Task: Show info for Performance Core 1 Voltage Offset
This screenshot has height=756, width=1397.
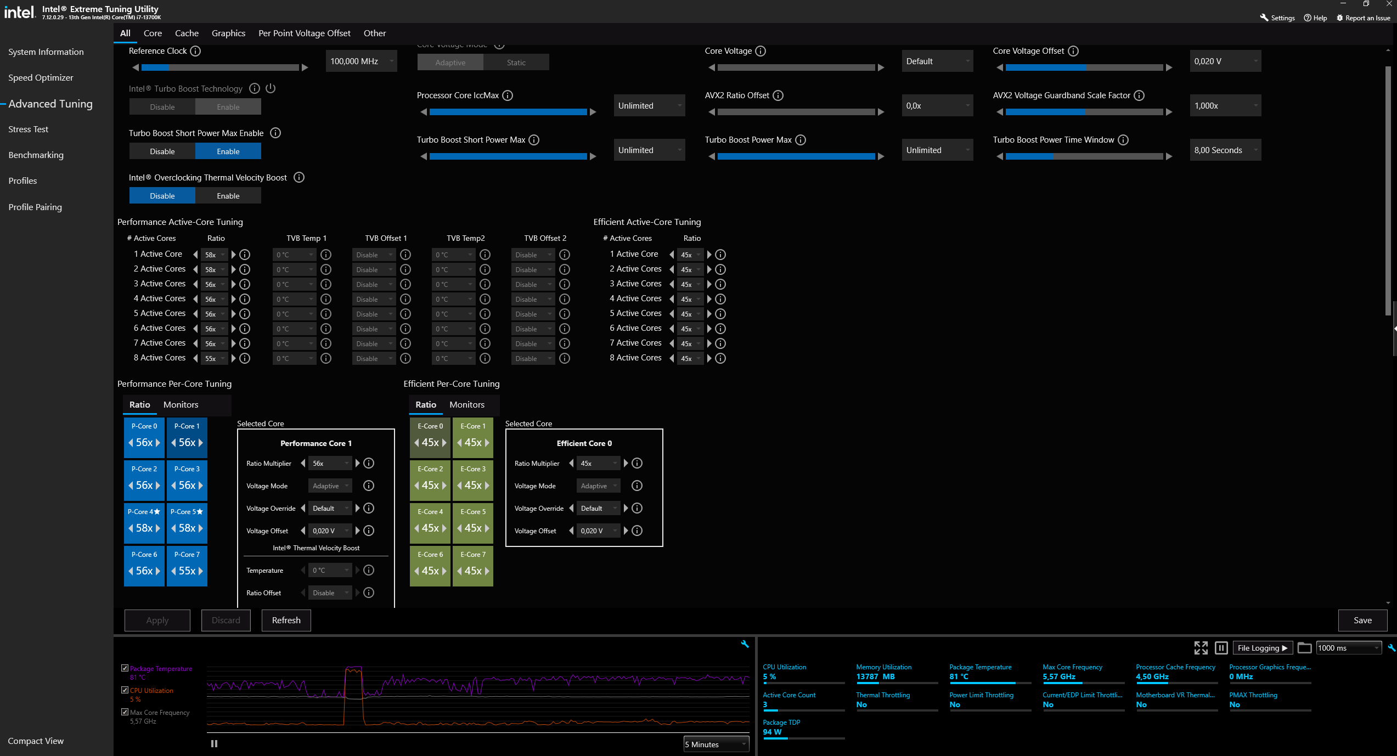Action: click(369, 531)
